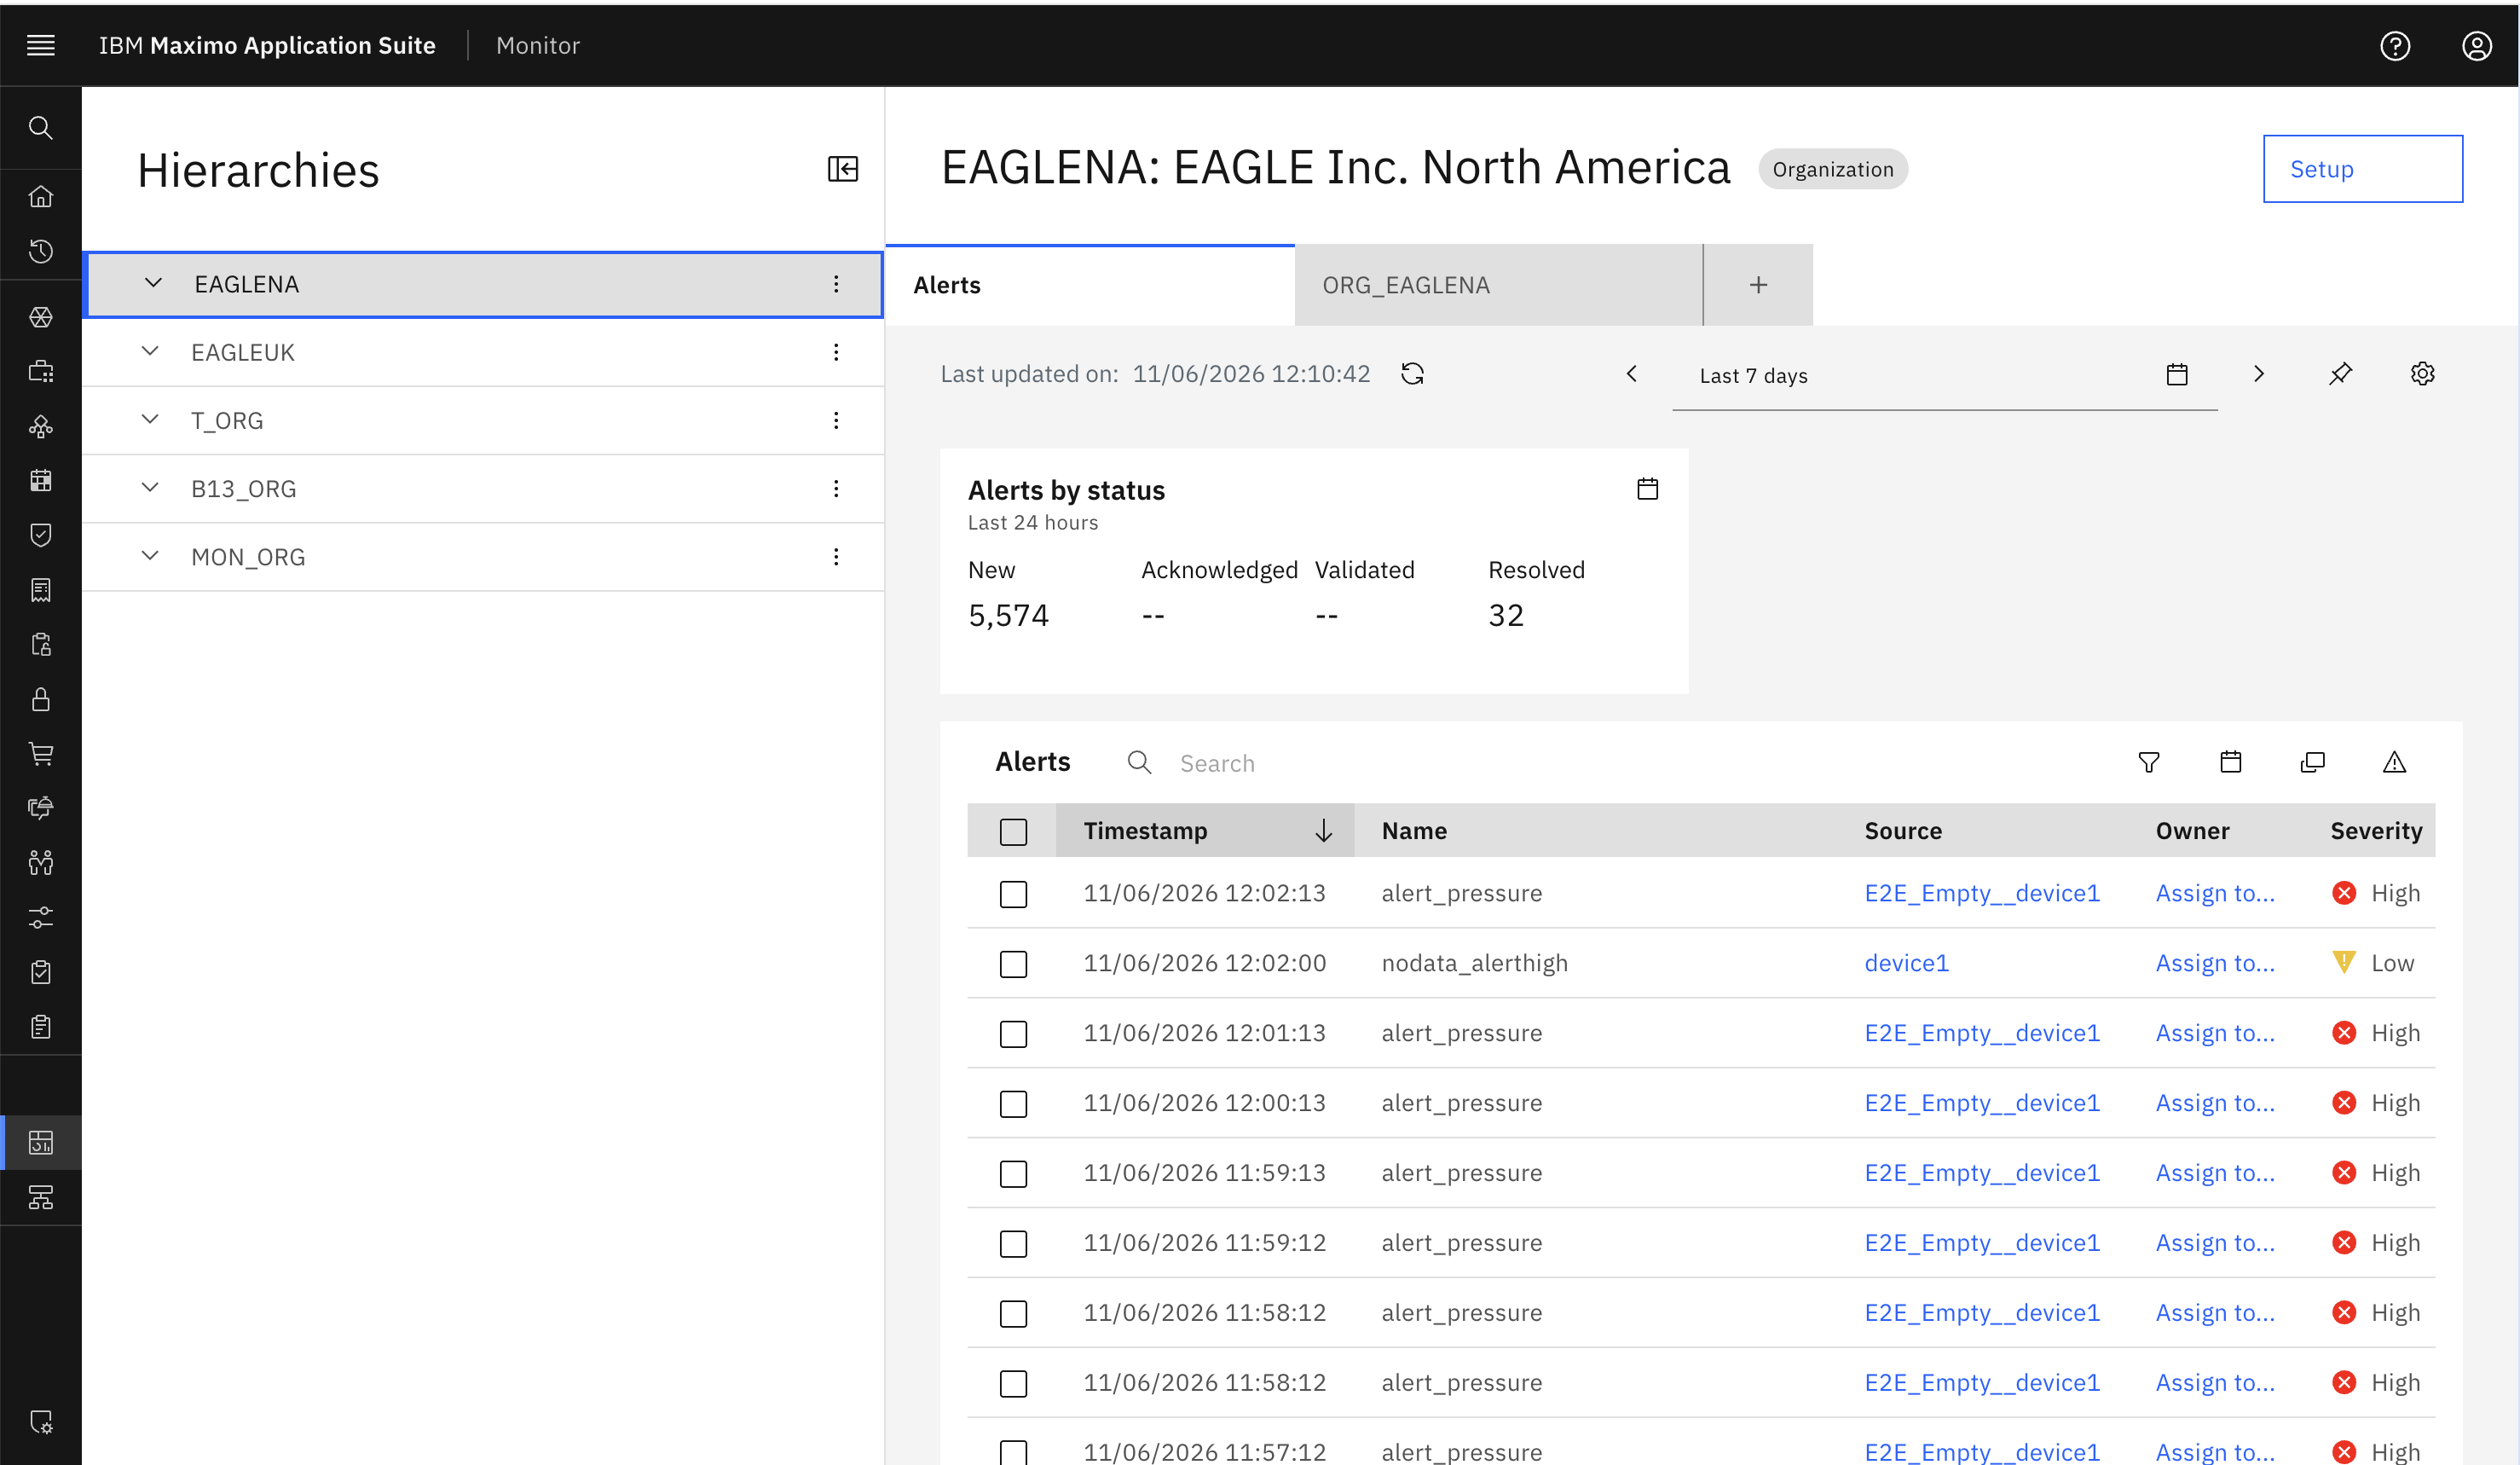Click the New alerts count 5,574
2520x1465 pixels.
pos(1008,615)
